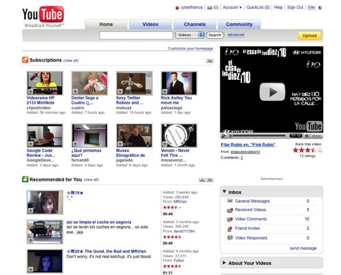Rate the featured video with stars
Screen dimensions: 341x275
[x=308, y=150]
